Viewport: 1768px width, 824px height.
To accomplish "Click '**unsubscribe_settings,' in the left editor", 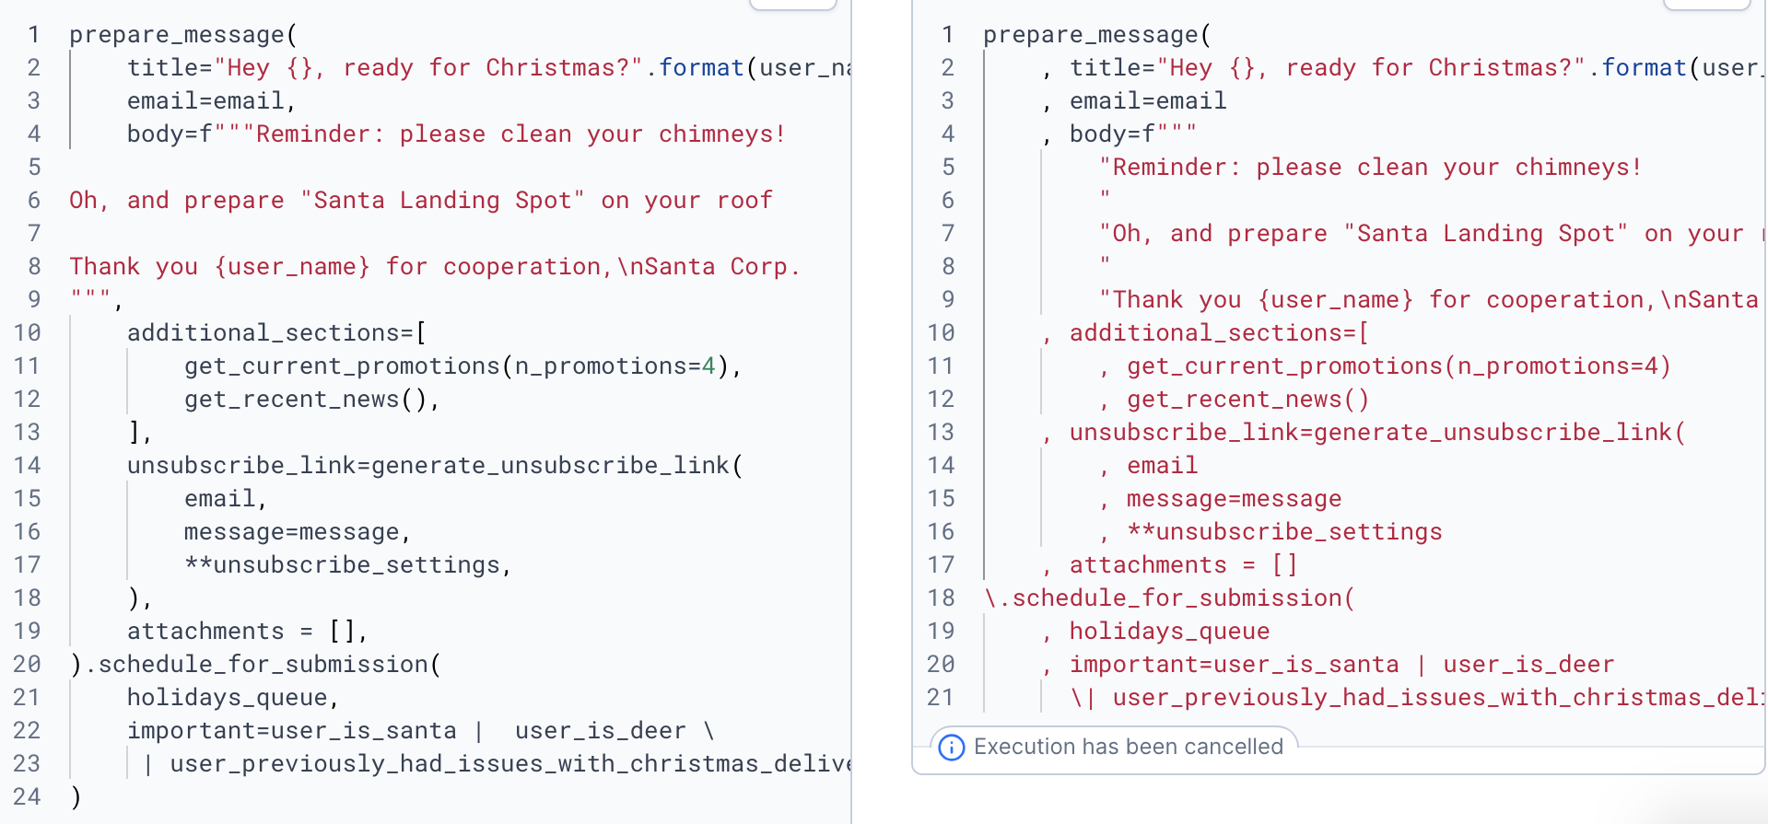I will coord(348,564).
